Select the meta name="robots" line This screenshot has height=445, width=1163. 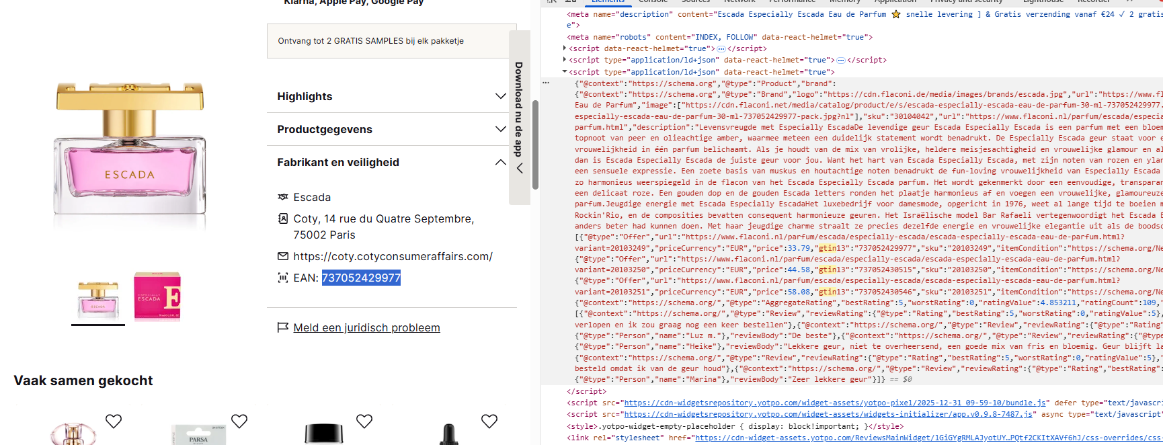pos(719,37)
